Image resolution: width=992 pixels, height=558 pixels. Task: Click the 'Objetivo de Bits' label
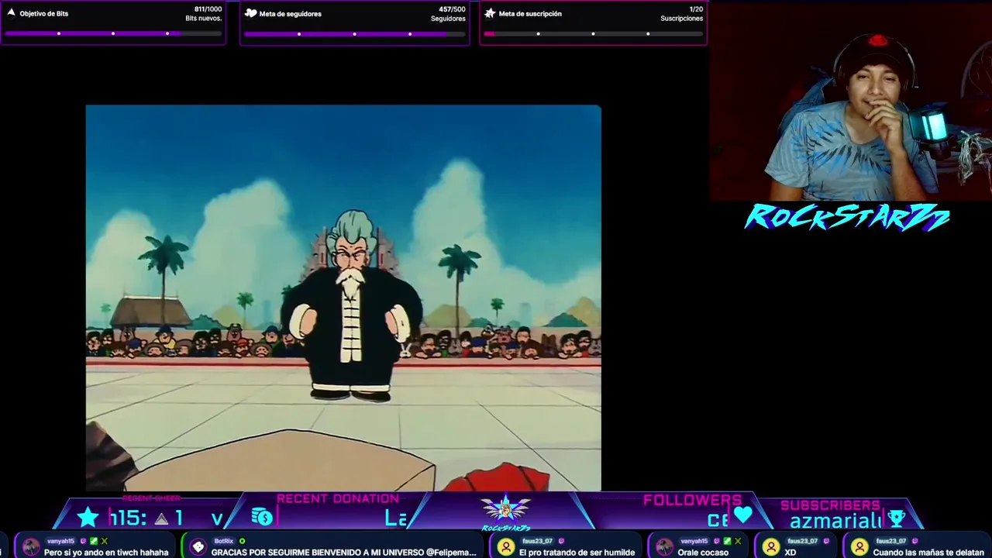pyautogui.click(x=44, y=14)
